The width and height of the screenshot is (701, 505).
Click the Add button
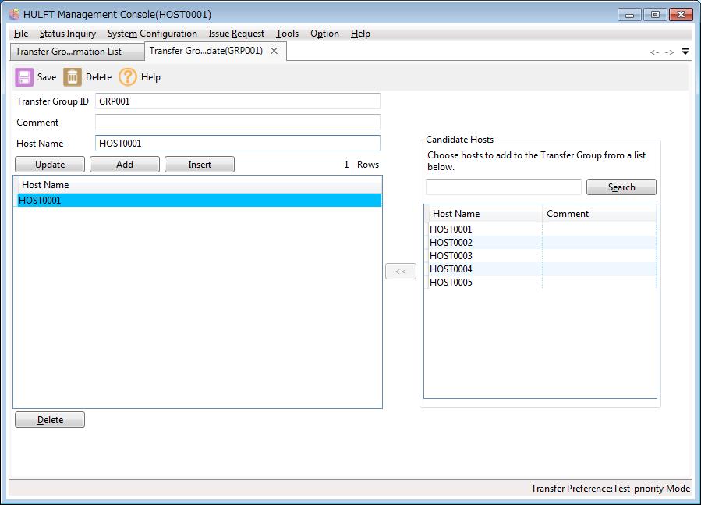pos(125,165)
